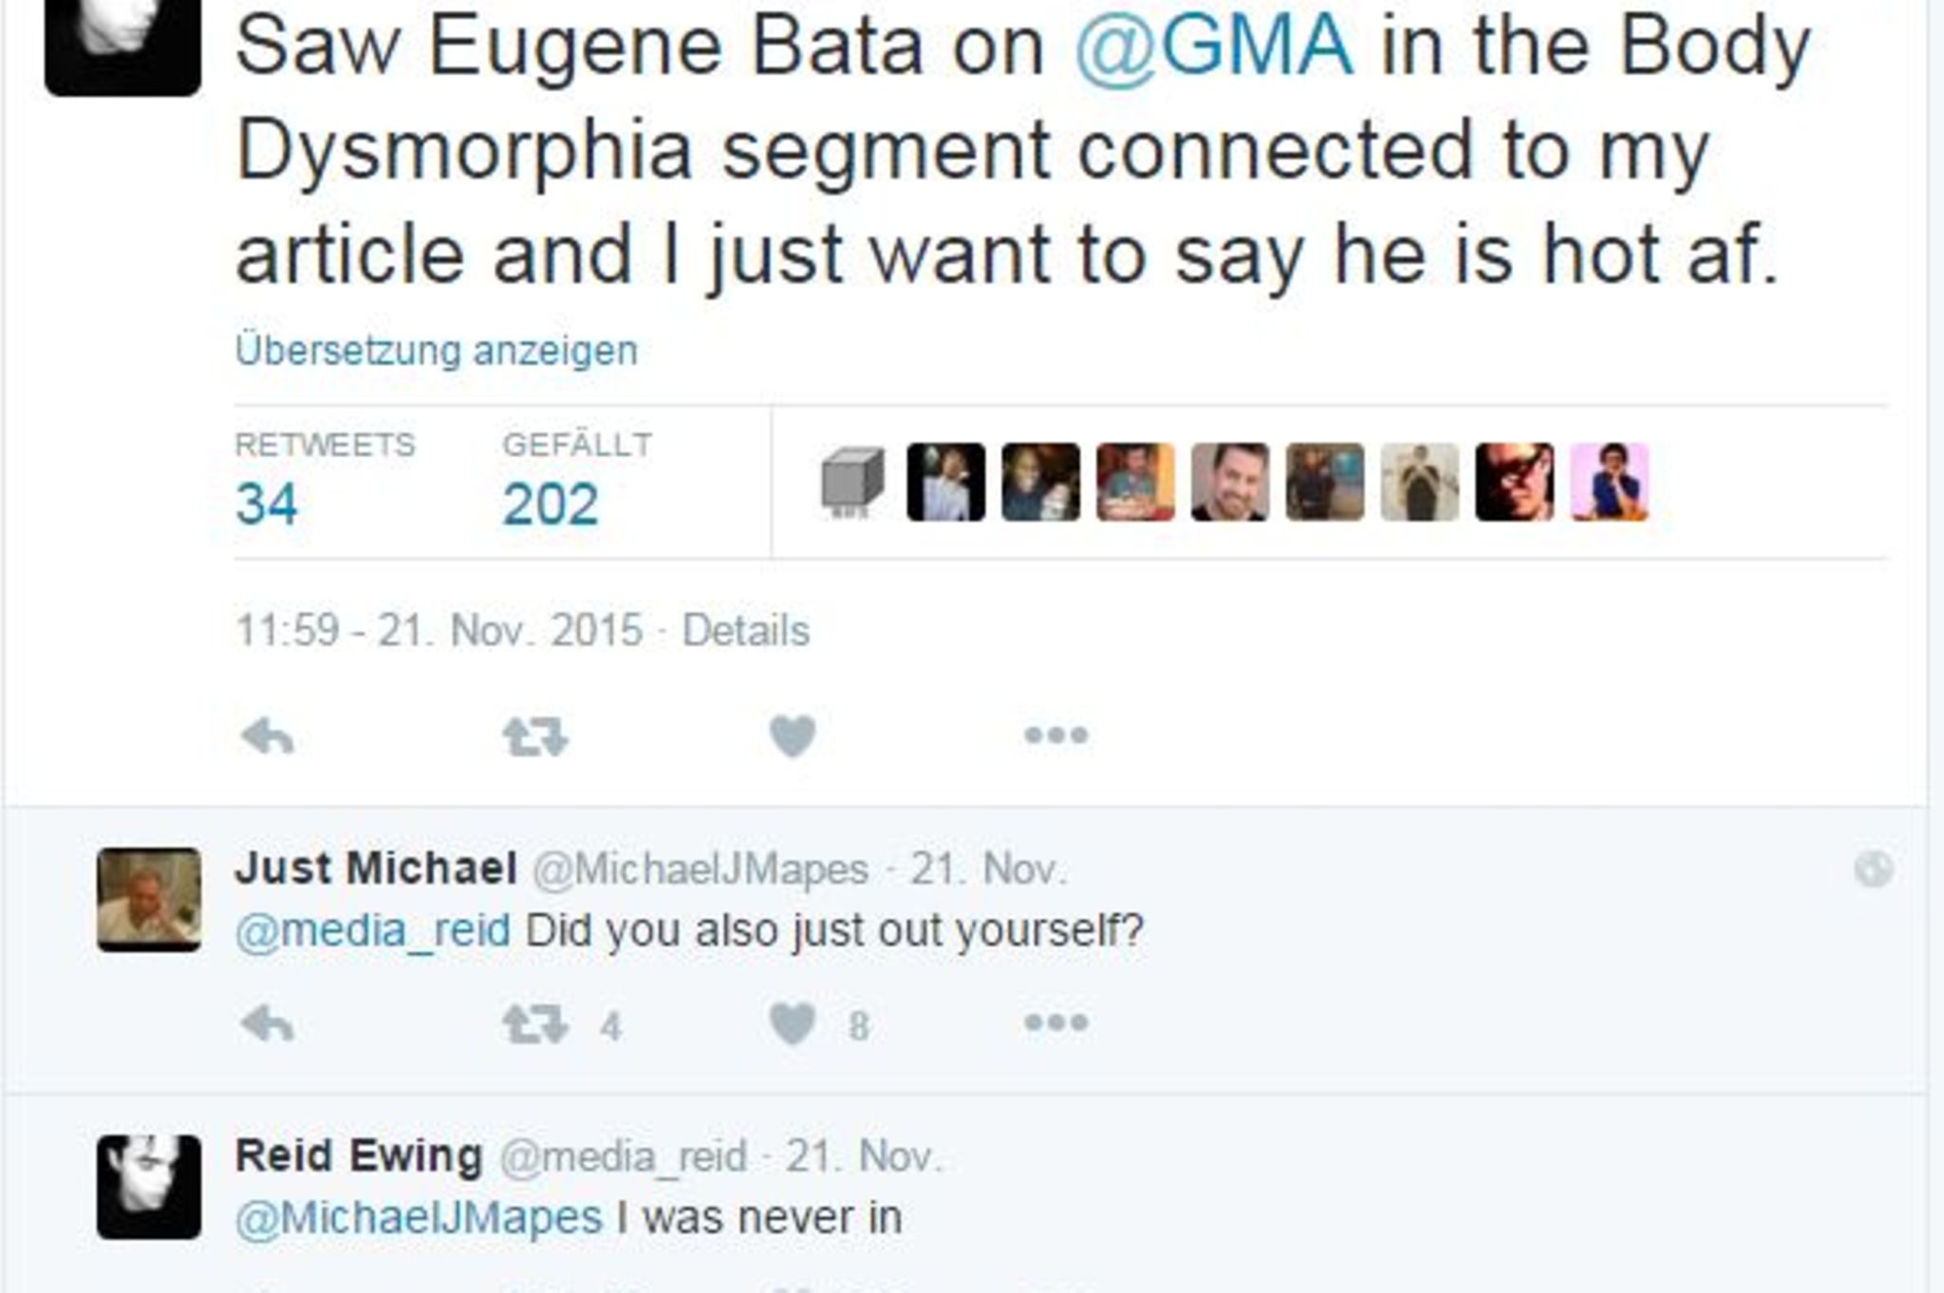
Task: Like Just Michael's reply
Action: (793, 1025)
